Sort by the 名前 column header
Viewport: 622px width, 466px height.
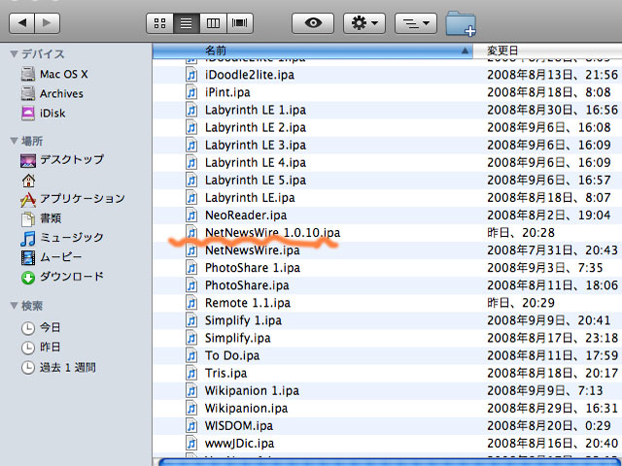click(x=313, y=50)
